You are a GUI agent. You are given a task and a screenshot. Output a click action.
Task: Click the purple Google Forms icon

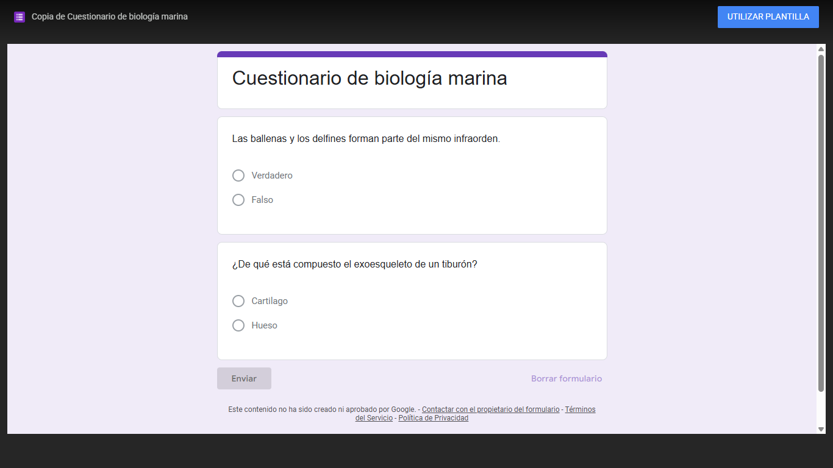[20, 17]
